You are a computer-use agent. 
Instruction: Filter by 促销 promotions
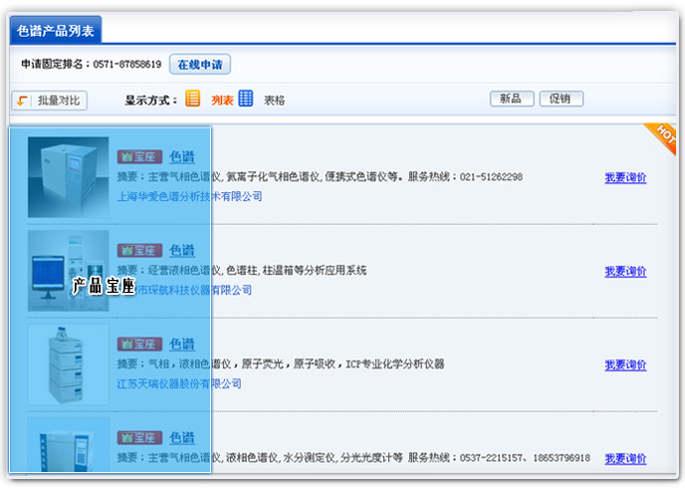tap(561, 99)
